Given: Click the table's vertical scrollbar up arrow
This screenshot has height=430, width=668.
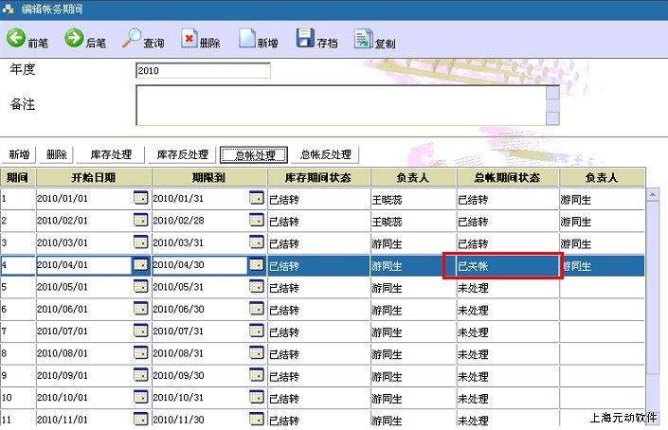Looking at the screenshot, I should coord(652,195).
